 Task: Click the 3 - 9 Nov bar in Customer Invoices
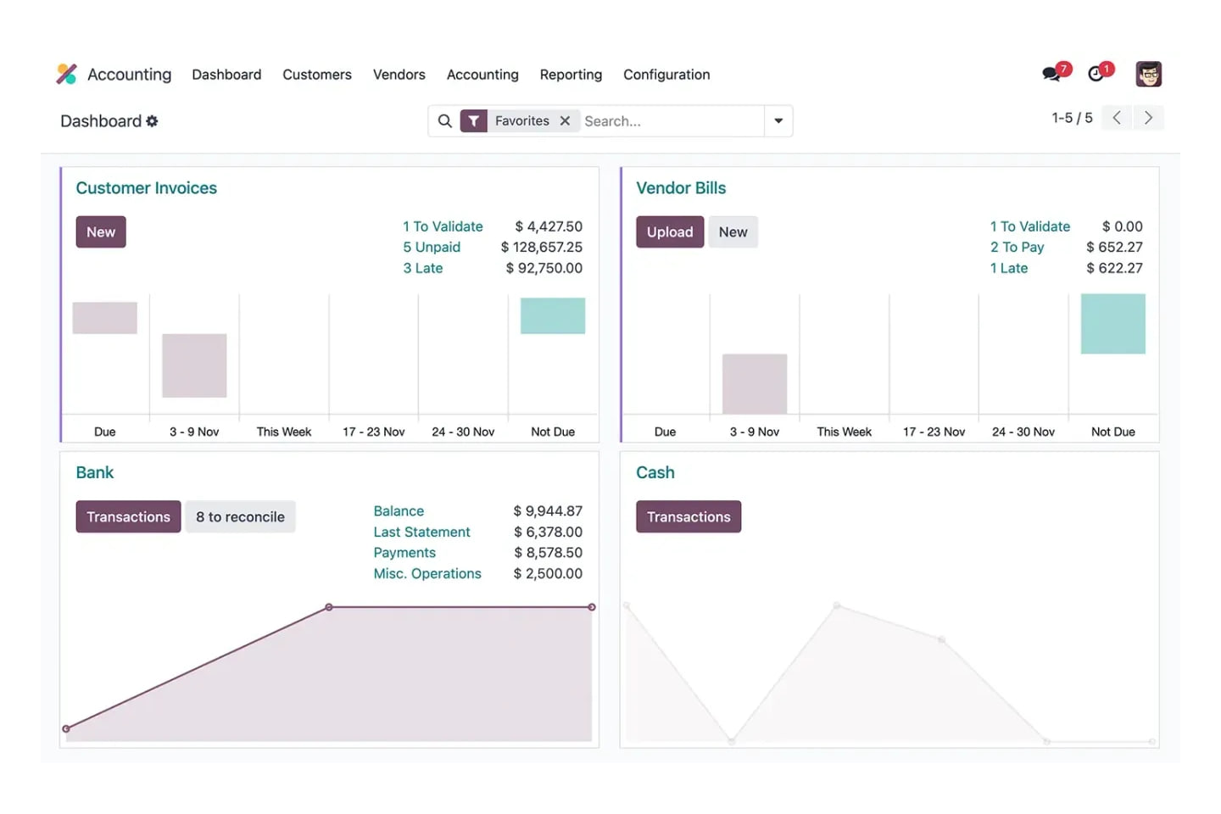pos(194,365)
